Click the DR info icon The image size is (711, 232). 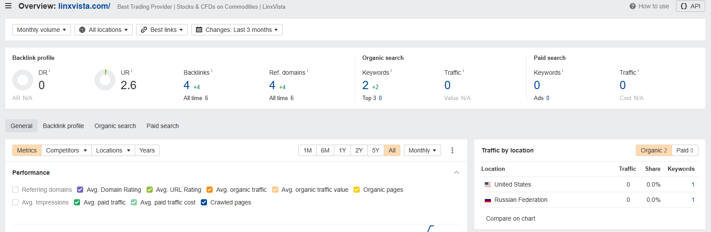tap(49, 70)
